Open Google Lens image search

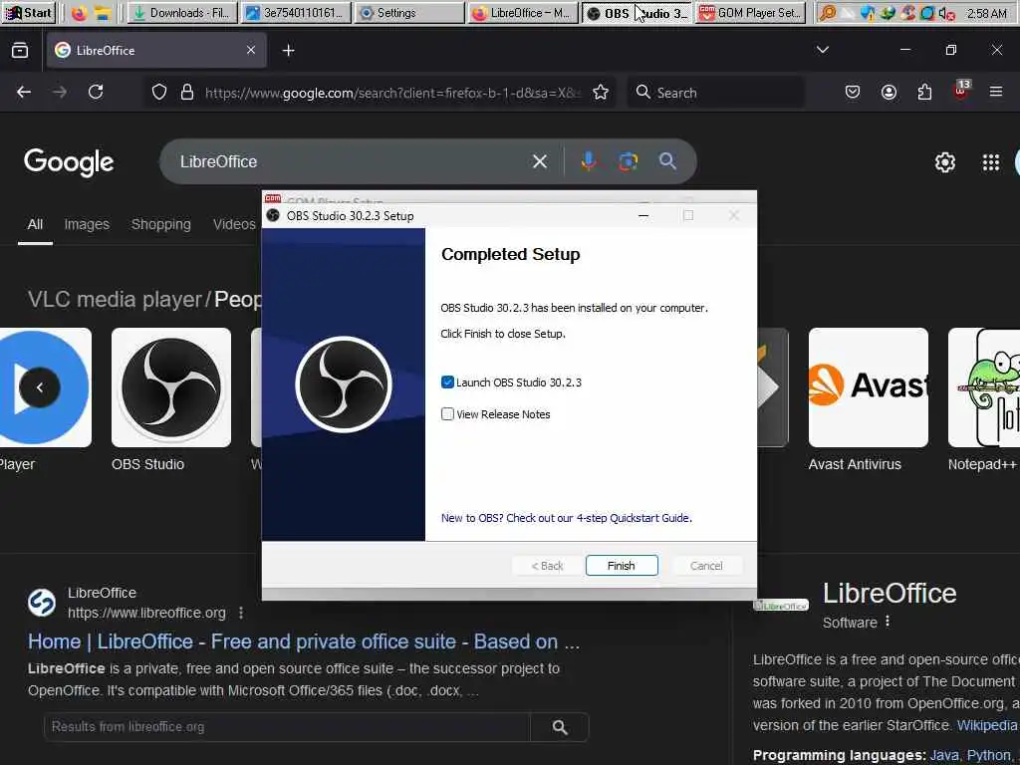628,161
